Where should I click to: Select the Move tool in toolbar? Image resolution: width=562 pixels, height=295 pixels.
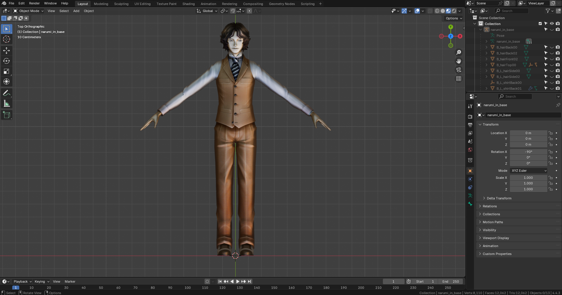[x=6, y=50]
